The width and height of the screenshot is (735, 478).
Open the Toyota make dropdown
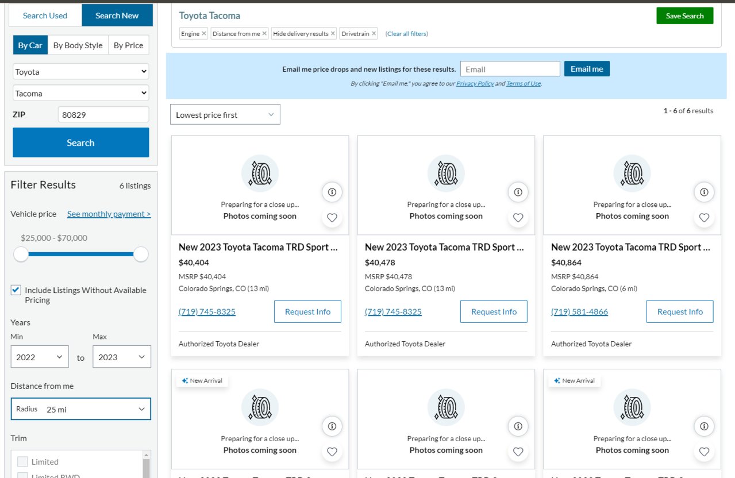81,72
